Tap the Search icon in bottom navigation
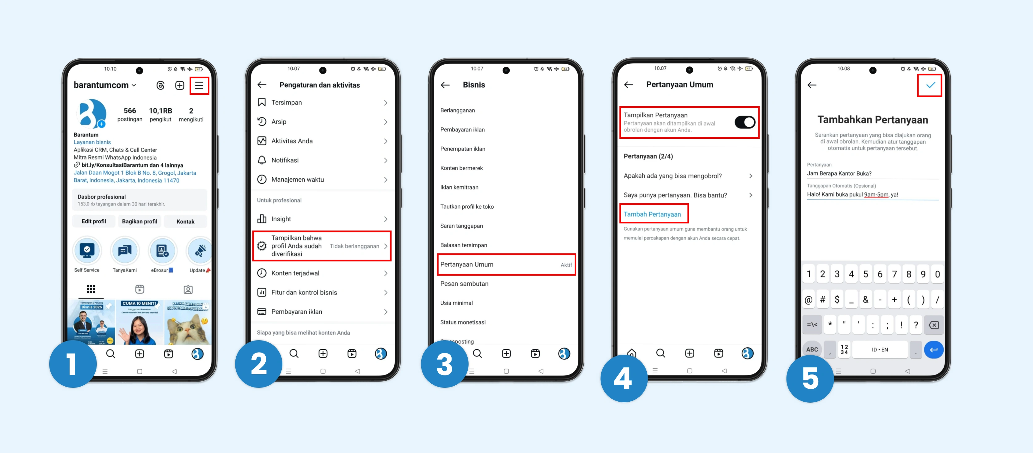1033x453 pixels. pyautogui.click(x=108, y=356)
